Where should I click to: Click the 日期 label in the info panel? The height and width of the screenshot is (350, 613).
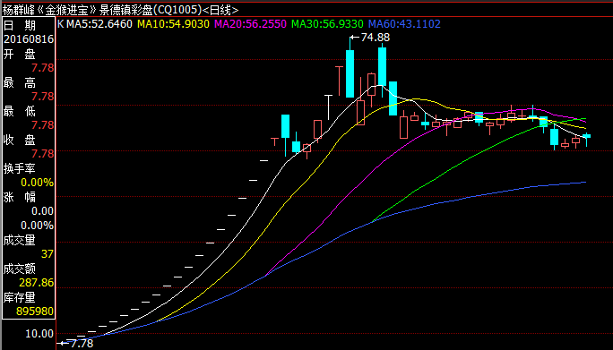coord(20,25)
